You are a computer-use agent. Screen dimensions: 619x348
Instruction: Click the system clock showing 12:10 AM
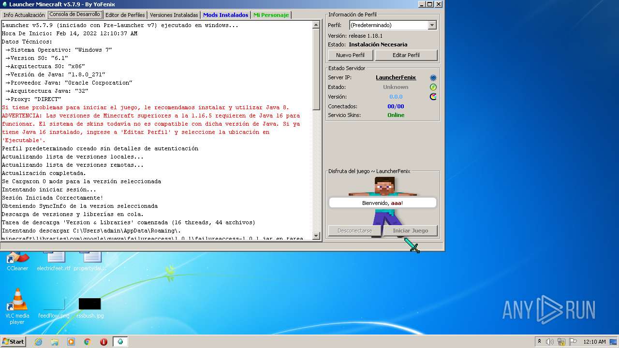594,342
